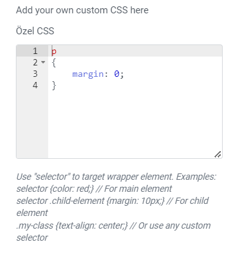Click the opening curly brace on line 2
The height and width of the screenshot is (256, 236).
tap(54, 63)
